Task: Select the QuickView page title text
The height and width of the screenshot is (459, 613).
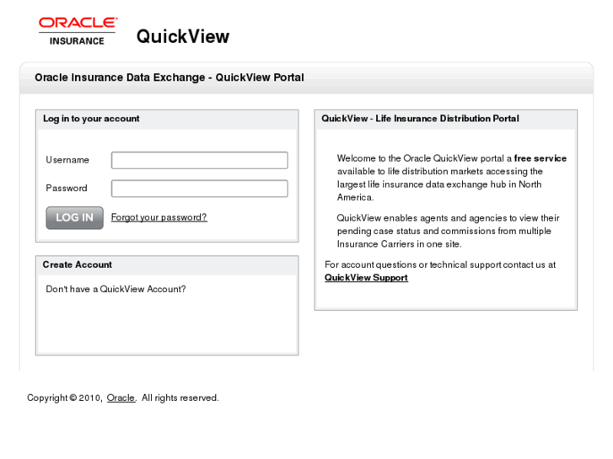Action: pos(183,36)
